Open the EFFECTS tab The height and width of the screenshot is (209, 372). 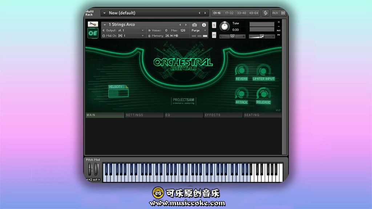point(223,115)
